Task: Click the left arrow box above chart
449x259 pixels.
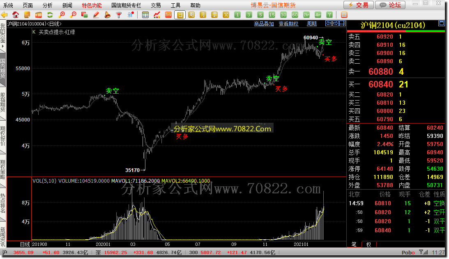Action: 329,23
